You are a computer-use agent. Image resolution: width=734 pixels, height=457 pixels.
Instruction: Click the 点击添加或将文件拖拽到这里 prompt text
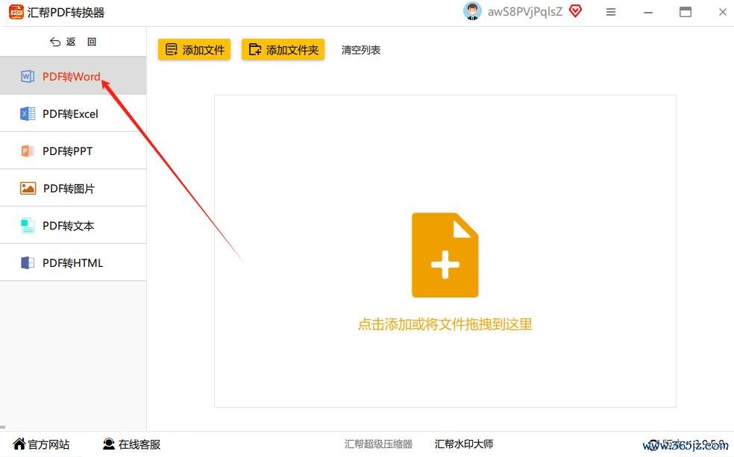pyautogui.click(x=445, y=324)
